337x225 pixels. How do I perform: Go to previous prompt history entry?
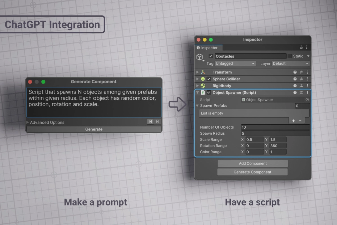coord(150,121)
